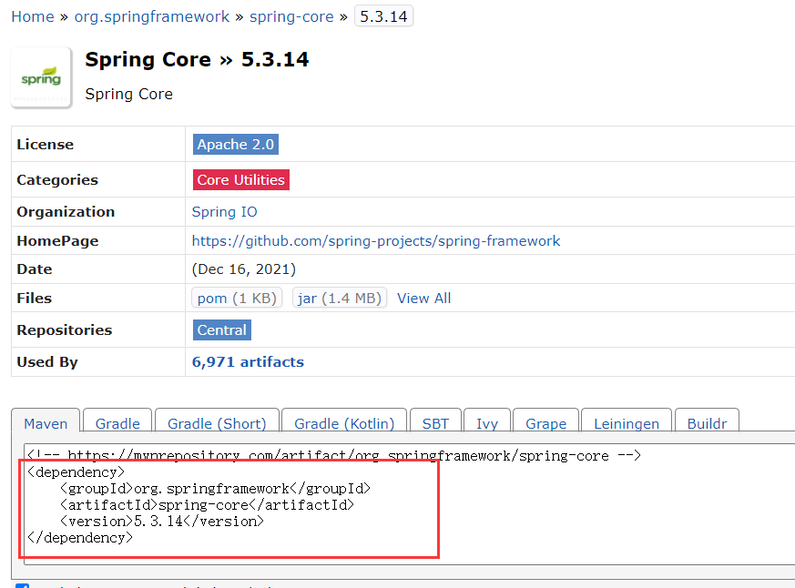This screenshot has height=588, width=795.
Task: Select the Maven tab
Action: click(46, 421)
